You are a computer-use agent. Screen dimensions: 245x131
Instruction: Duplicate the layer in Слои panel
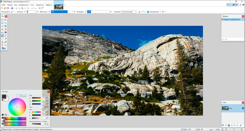point(229,125)
